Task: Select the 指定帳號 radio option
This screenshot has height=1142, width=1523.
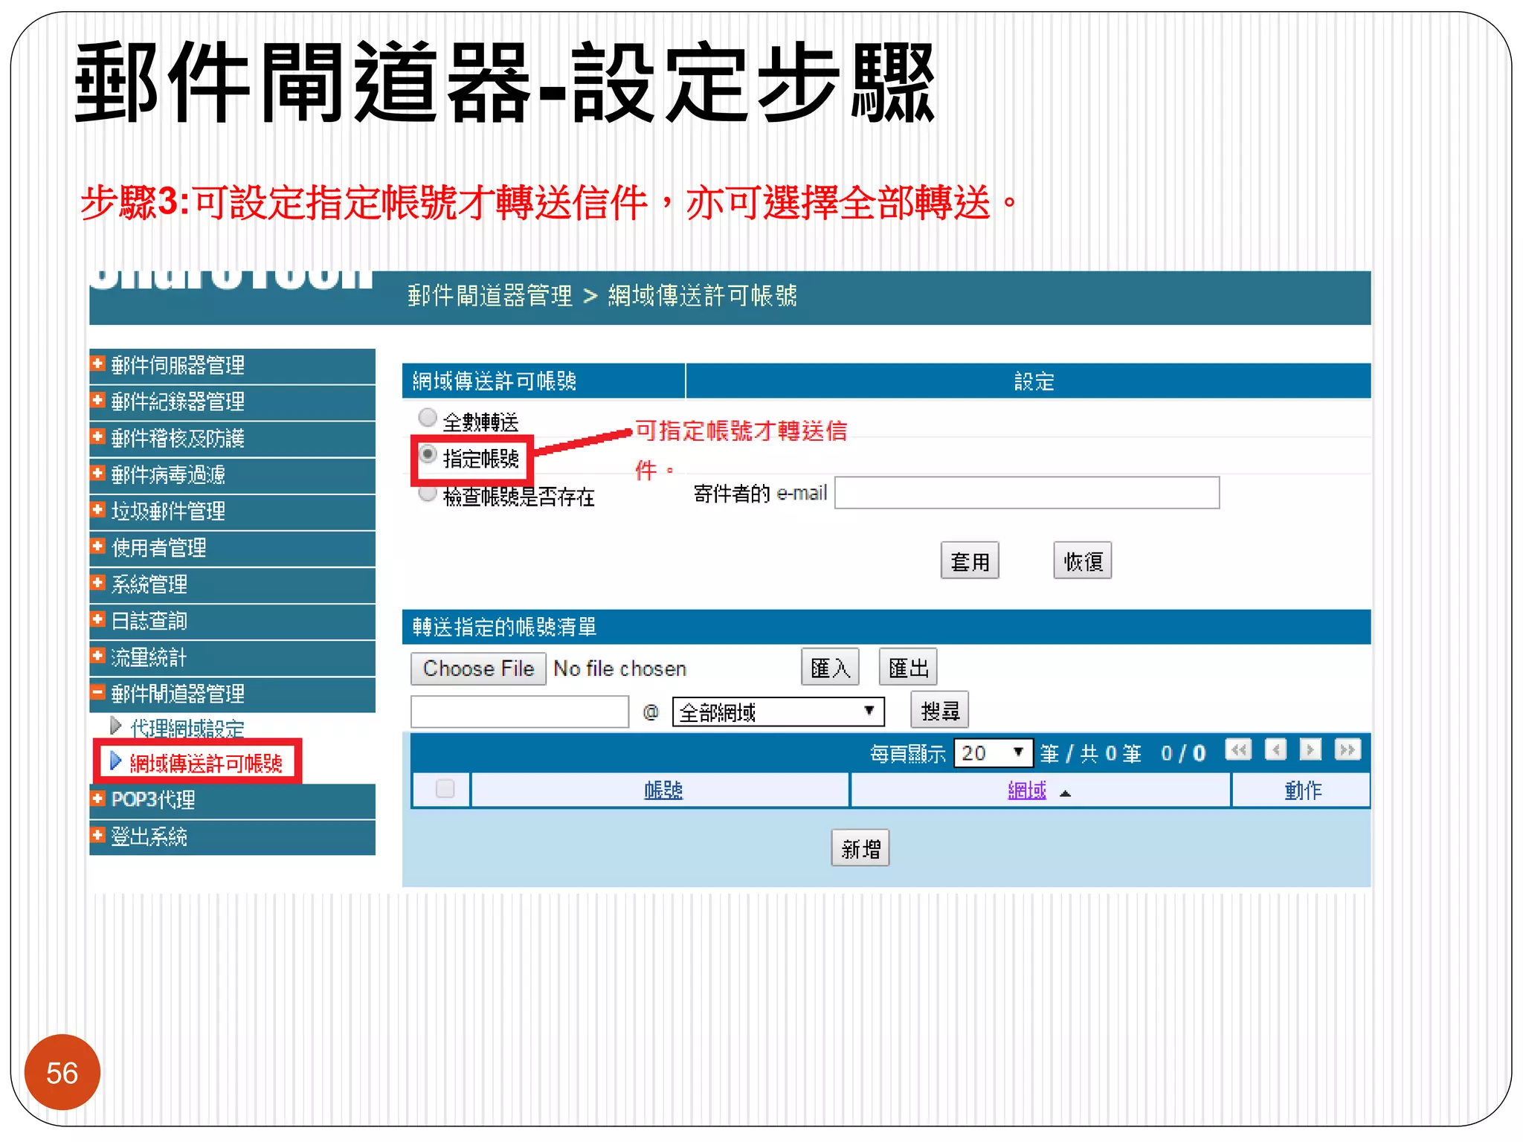Action: 428,453
